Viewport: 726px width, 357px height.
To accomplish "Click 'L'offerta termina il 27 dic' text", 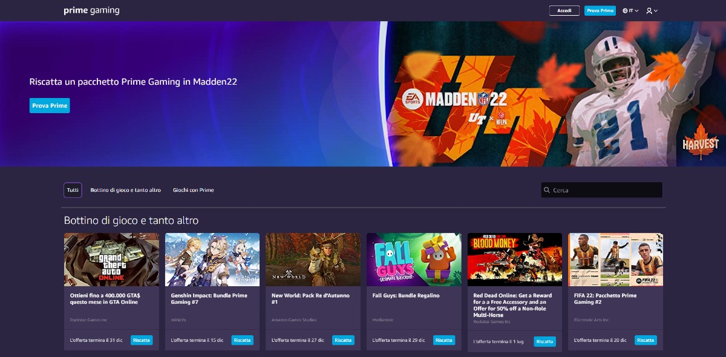I will [298, 340].
